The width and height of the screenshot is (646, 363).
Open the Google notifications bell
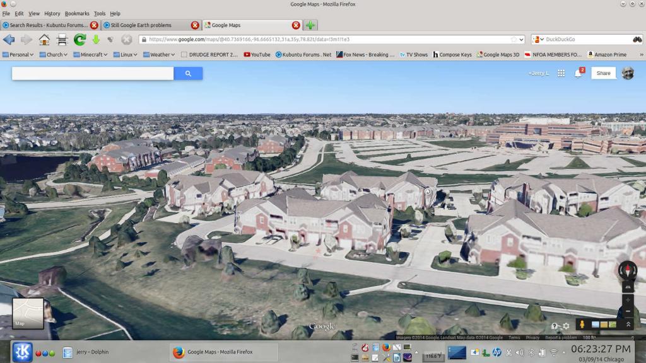[x=578, y=74]
